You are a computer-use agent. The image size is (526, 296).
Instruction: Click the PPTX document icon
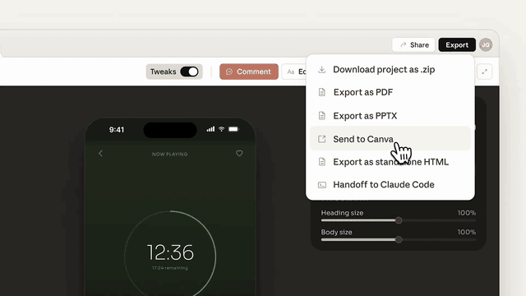click(321, 116)
